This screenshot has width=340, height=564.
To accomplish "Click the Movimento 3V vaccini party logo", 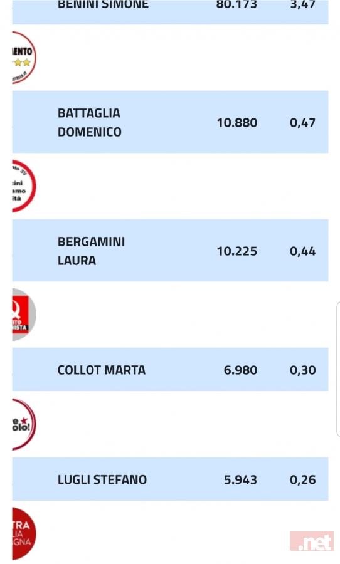I will point(24,186).
